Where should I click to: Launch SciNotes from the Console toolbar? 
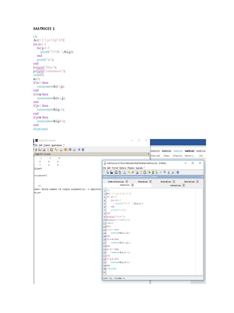pyautogui.click(x=36, y=150)
